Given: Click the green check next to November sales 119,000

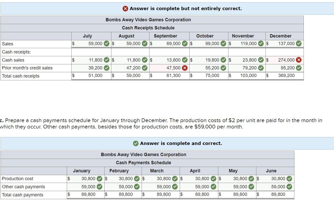Looking at the screenshot, I should (261, 44).
